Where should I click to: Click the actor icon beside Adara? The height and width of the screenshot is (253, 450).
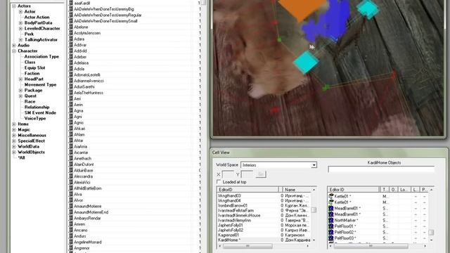point(71,39)
